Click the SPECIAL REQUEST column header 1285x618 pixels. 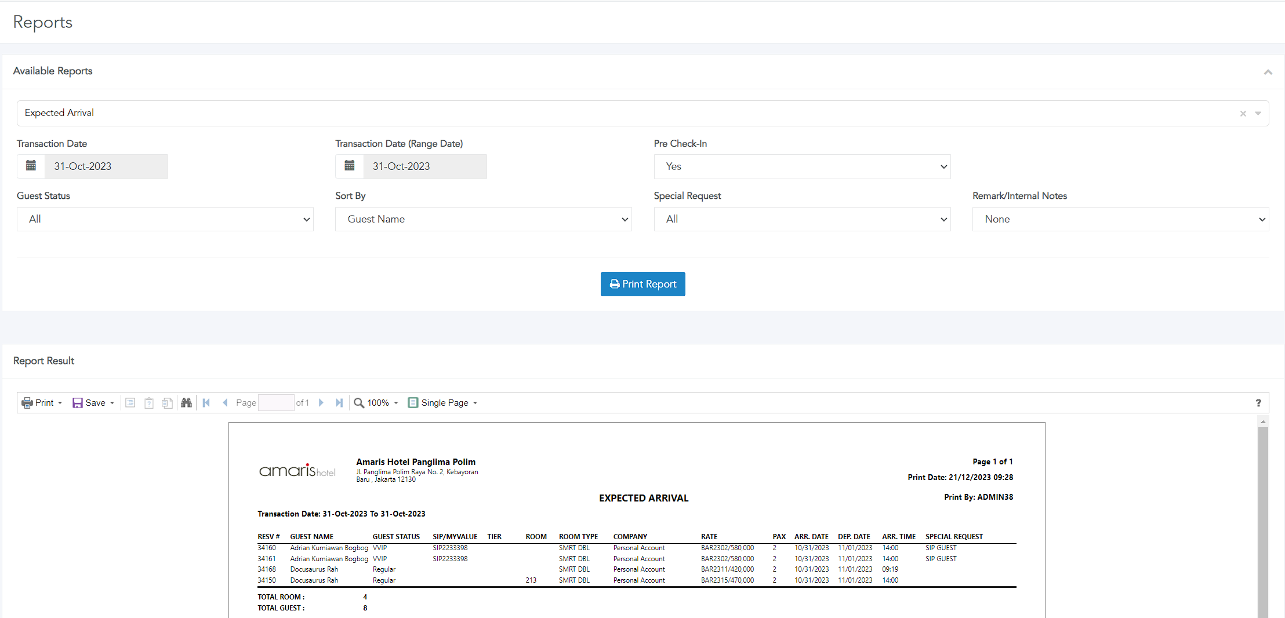tap(954, 537)
